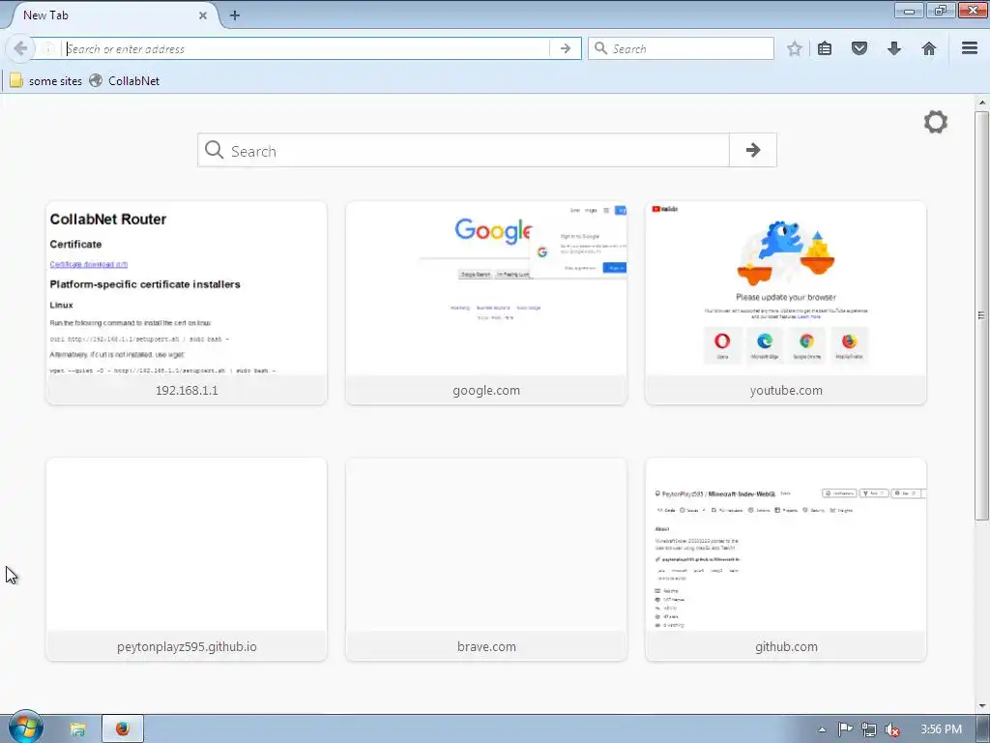Image resolution: width=990 pixels, height=743 pixels.
Task: Open the Action Center flag icon
Action: tap(845, 729)
